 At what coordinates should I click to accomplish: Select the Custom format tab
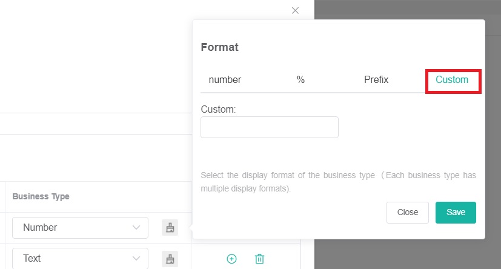click(452, 80)
